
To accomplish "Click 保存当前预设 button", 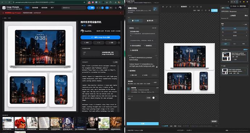I will [x=136, y=46].
